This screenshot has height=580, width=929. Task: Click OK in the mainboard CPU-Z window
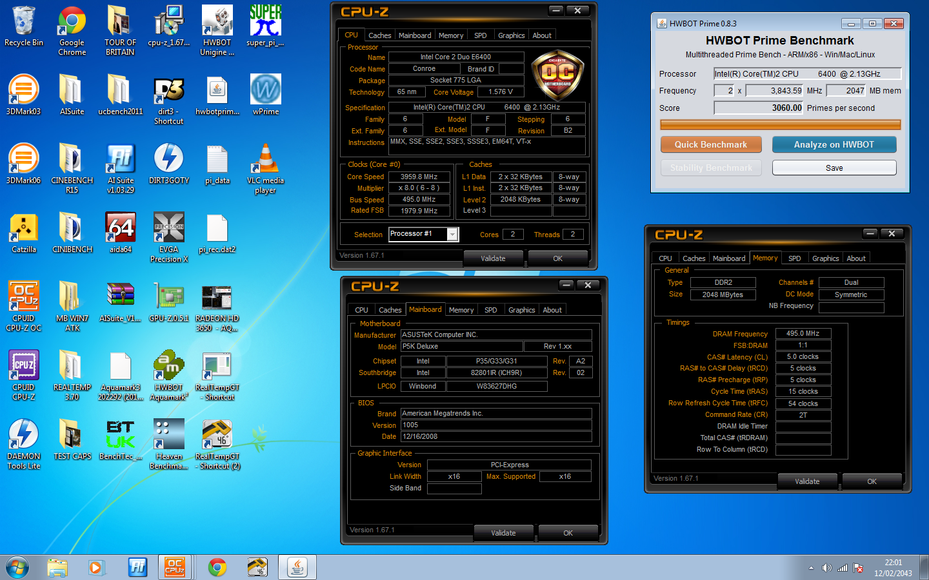pyautogui.click(x=568, y=533)
